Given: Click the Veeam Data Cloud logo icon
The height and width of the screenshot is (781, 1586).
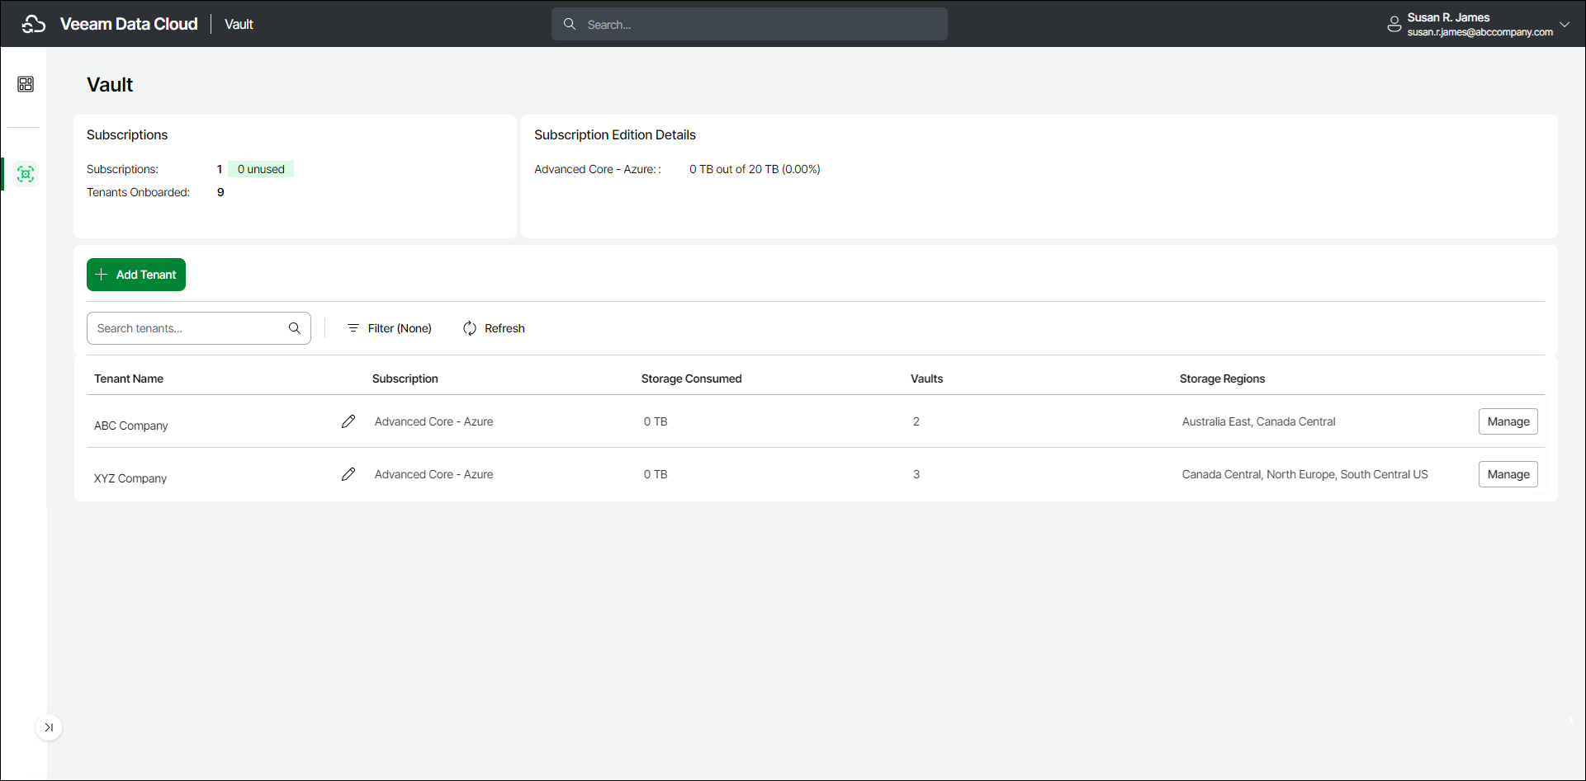Looking at the screenshot, I should (34, 24).
